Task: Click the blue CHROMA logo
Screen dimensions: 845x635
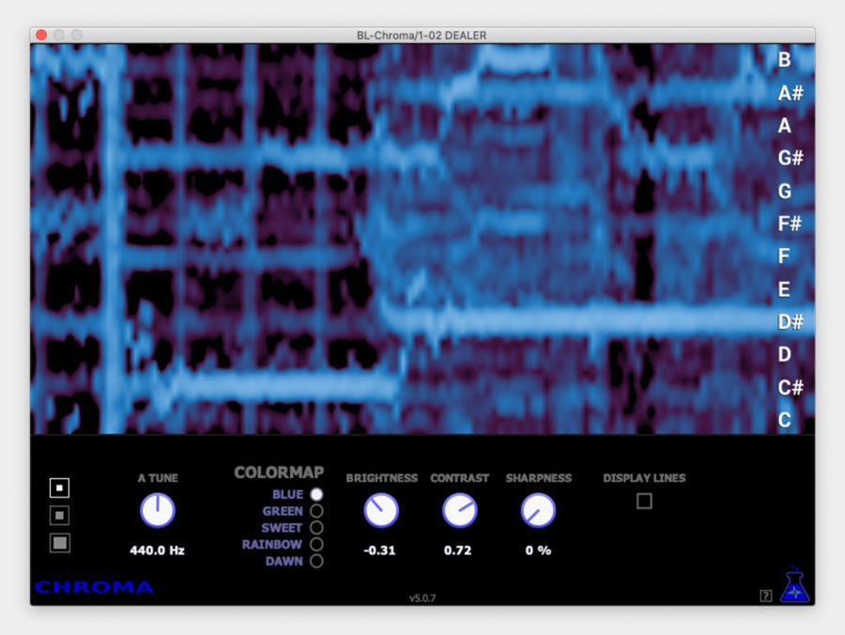Action: [x=94, y=586]
